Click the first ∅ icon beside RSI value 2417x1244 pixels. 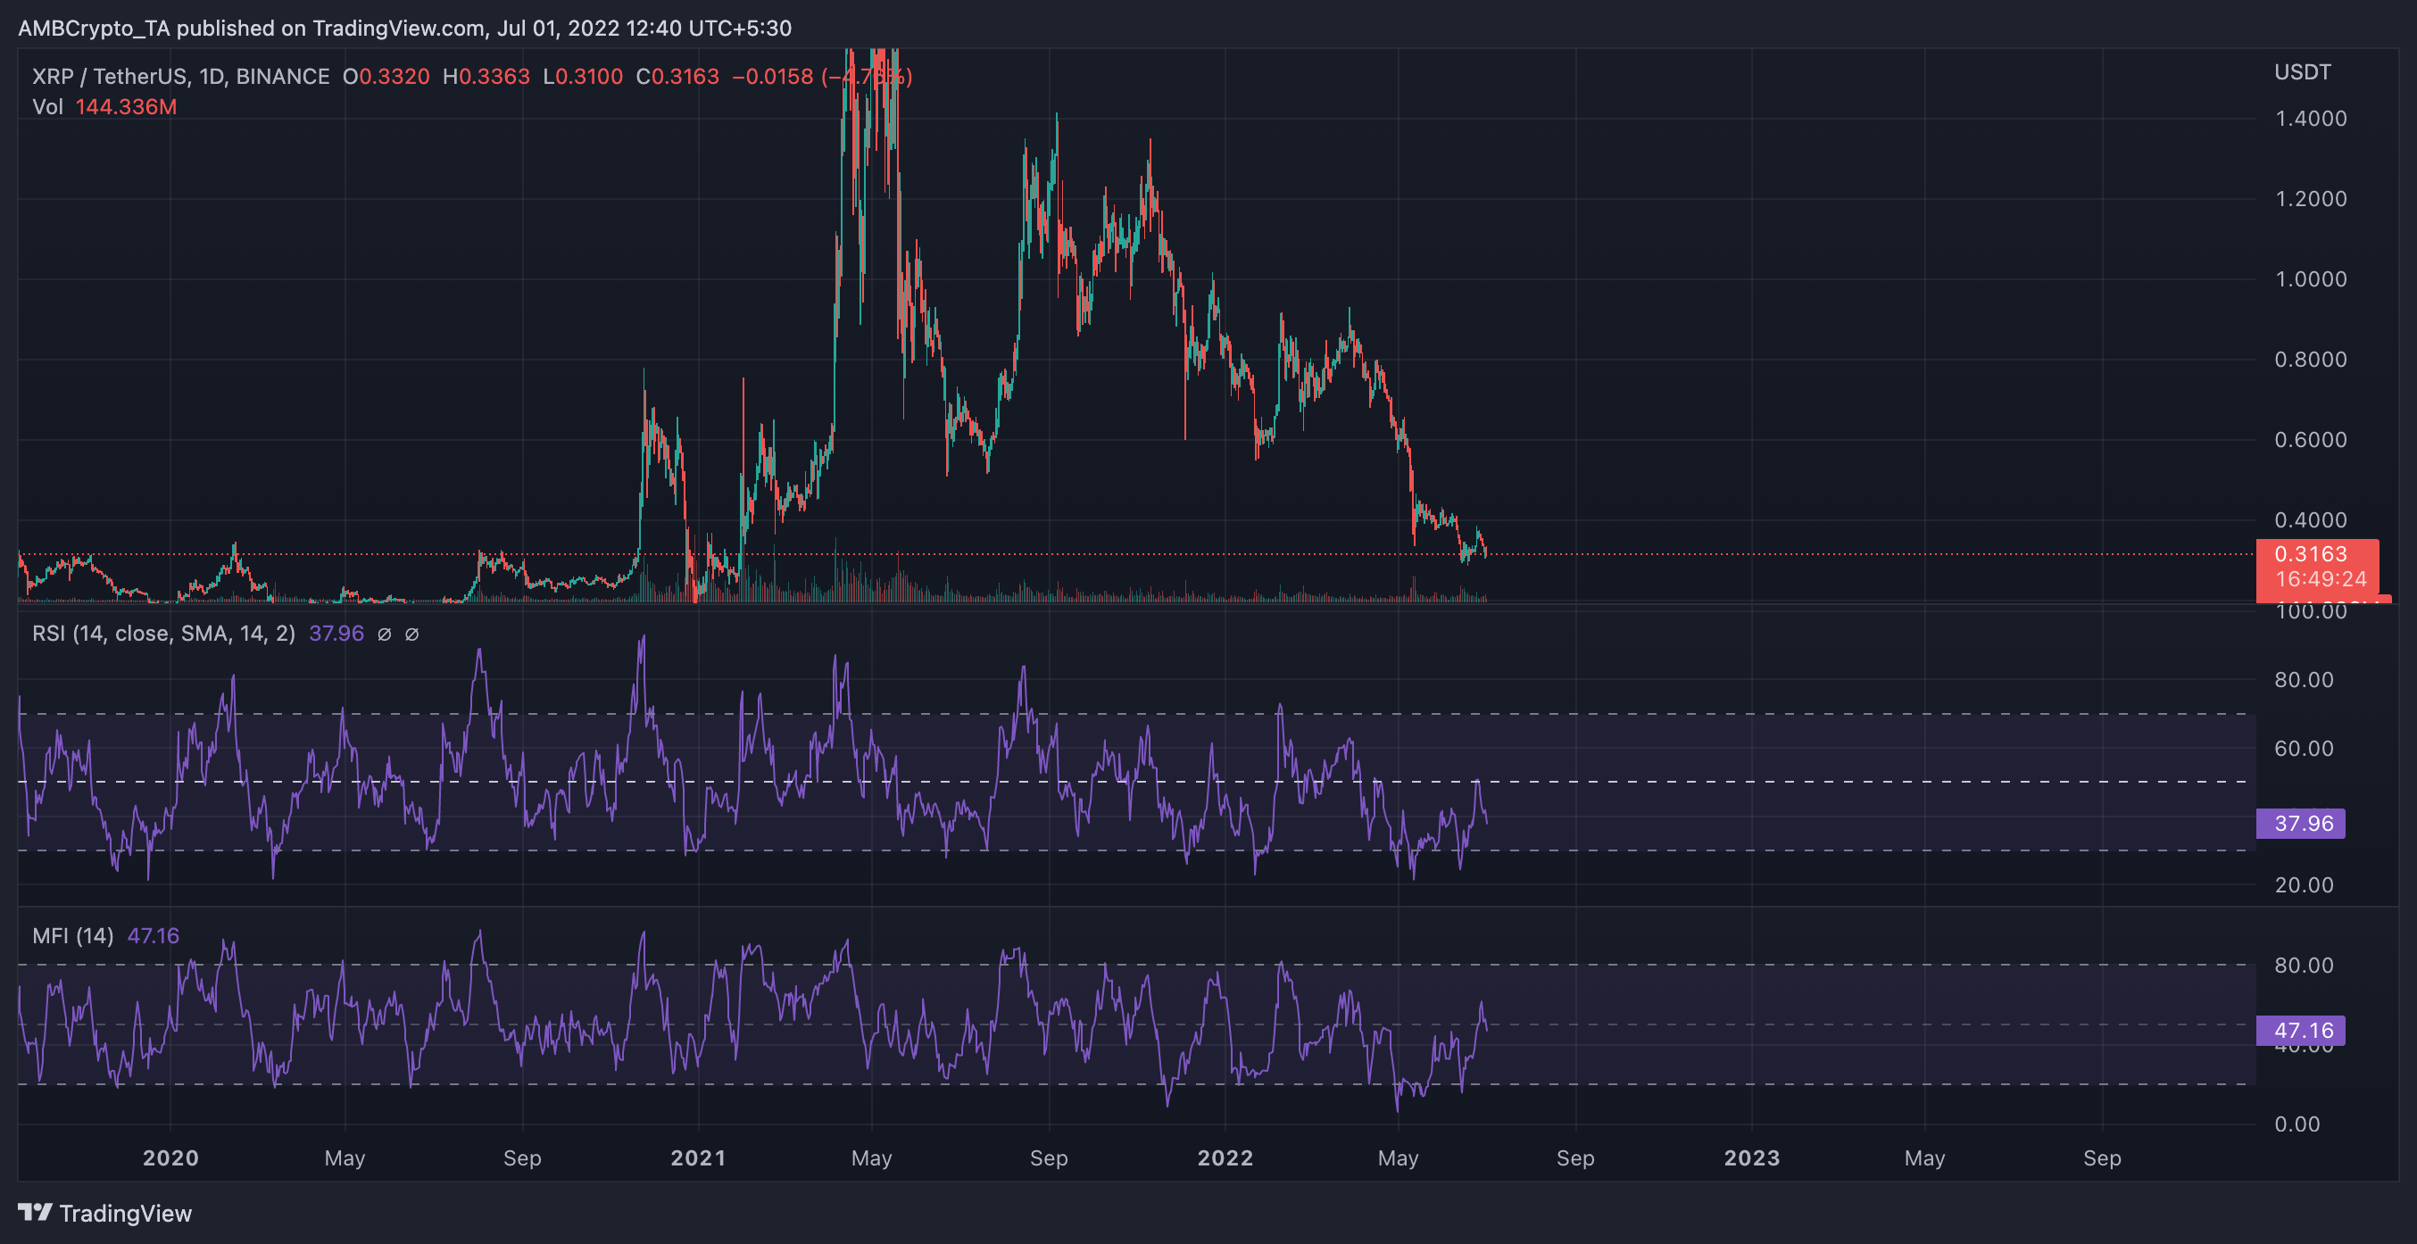tap(383, 634)
